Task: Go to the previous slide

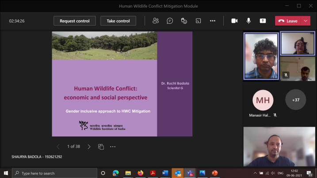Action: click(58, 147)
